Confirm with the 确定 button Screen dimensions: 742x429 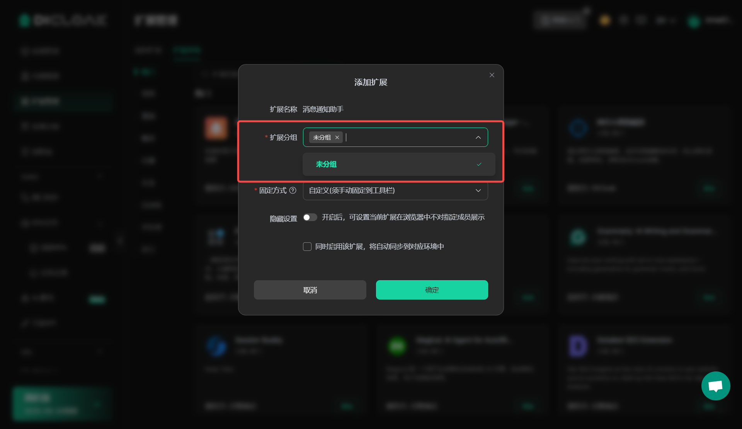(432, 290)
